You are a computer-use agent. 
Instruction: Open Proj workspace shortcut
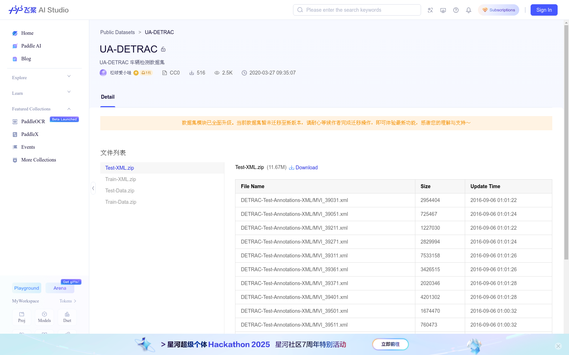click(x=22, y=317)
